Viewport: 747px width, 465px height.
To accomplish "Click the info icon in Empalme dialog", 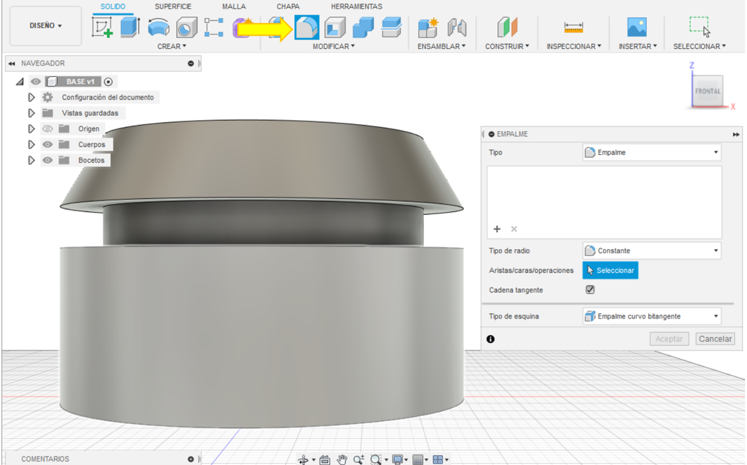I will 490,339.
